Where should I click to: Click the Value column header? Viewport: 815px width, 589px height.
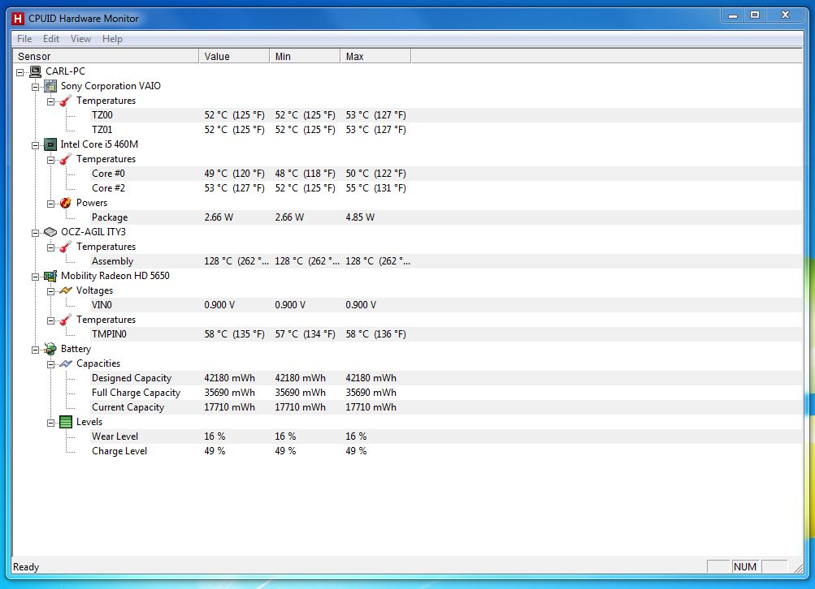(x=234, y=56)
